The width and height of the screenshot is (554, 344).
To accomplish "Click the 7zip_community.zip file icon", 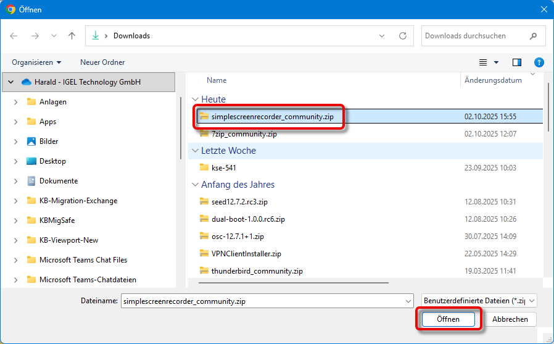I will tap(204, 133).
